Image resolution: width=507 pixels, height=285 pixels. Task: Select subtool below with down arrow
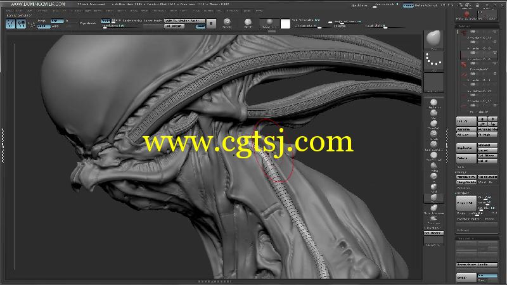pyautogui.click(x=493, y=119)
